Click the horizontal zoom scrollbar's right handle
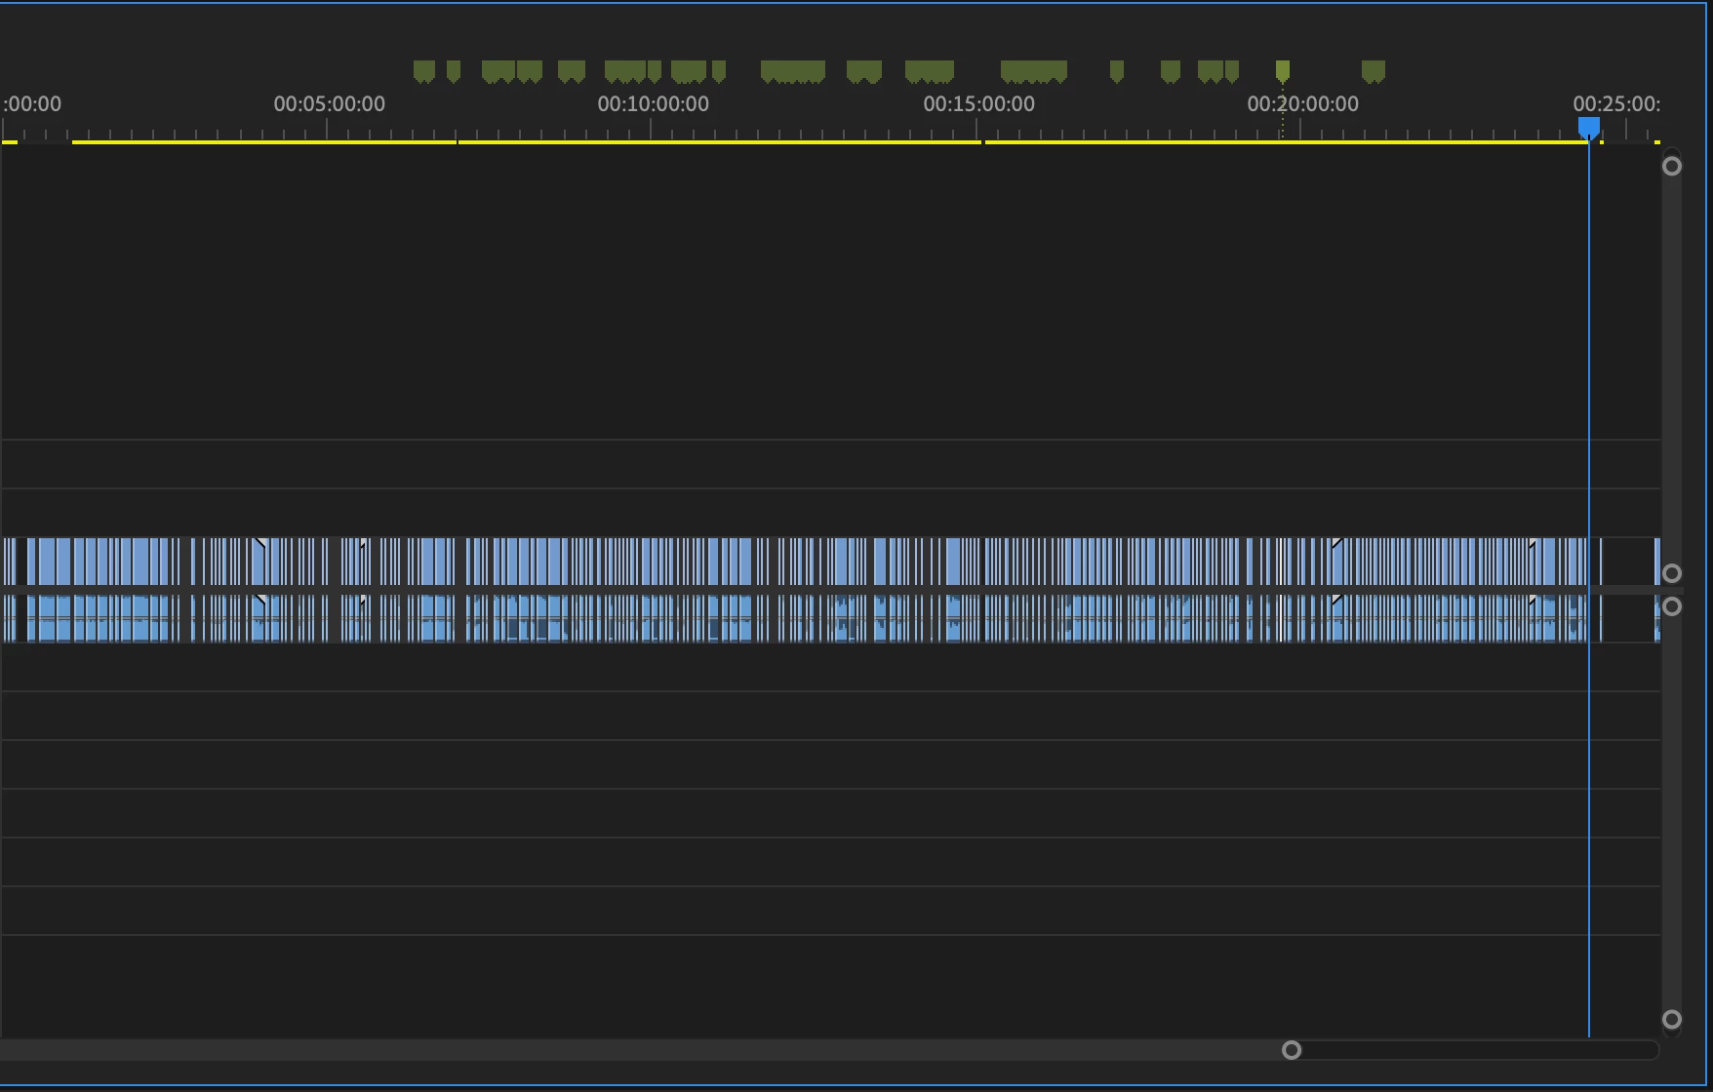The width and height of the screenshot is (1713, 1092). tap(1292, 1050)
